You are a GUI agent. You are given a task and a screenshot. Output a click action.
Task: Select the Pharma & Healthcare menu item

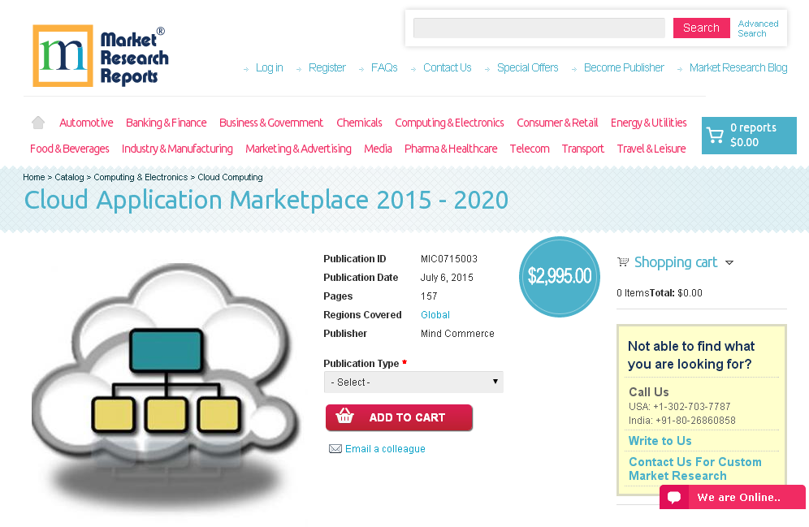[450, 149]
